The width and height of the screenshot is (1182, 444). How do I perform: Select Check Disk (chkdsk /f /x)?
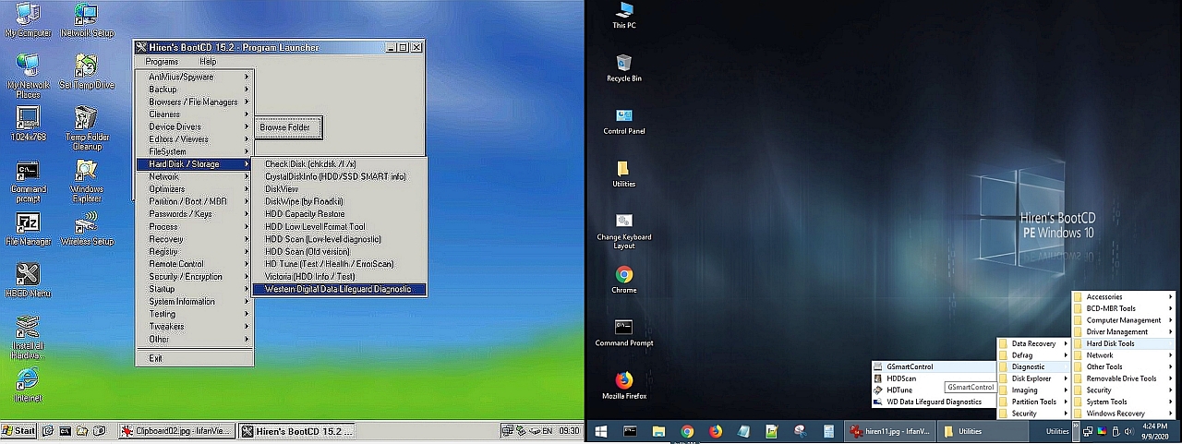pos(339,164)
